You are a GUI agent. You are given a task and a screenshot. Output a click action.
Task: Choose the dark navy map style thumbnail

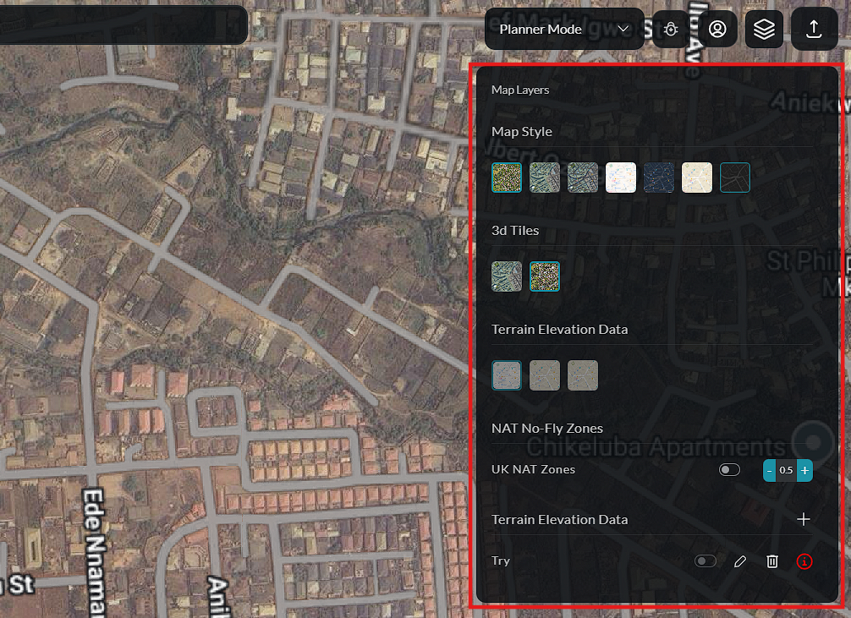[658, 178]
